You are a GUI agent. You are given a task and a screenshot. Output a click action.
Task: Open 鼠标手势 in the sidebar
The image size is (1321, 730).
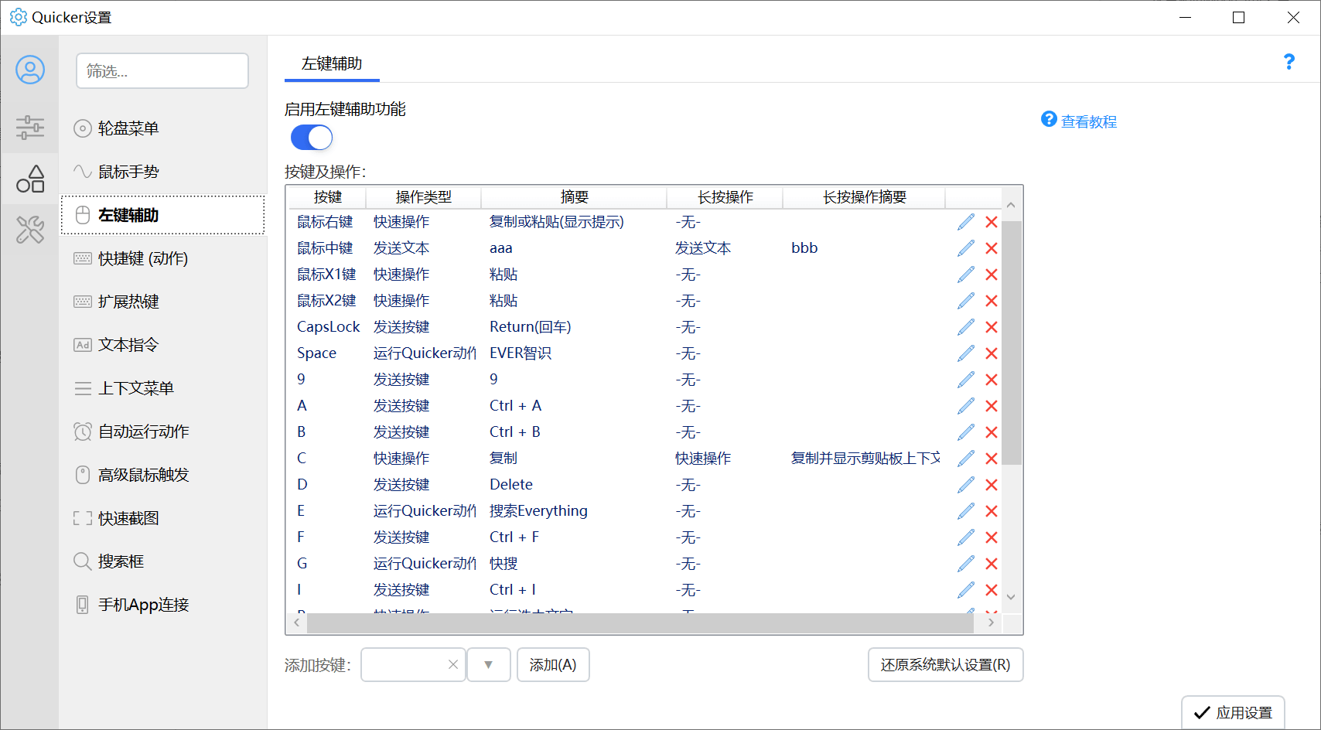click(x=163, y=172)
